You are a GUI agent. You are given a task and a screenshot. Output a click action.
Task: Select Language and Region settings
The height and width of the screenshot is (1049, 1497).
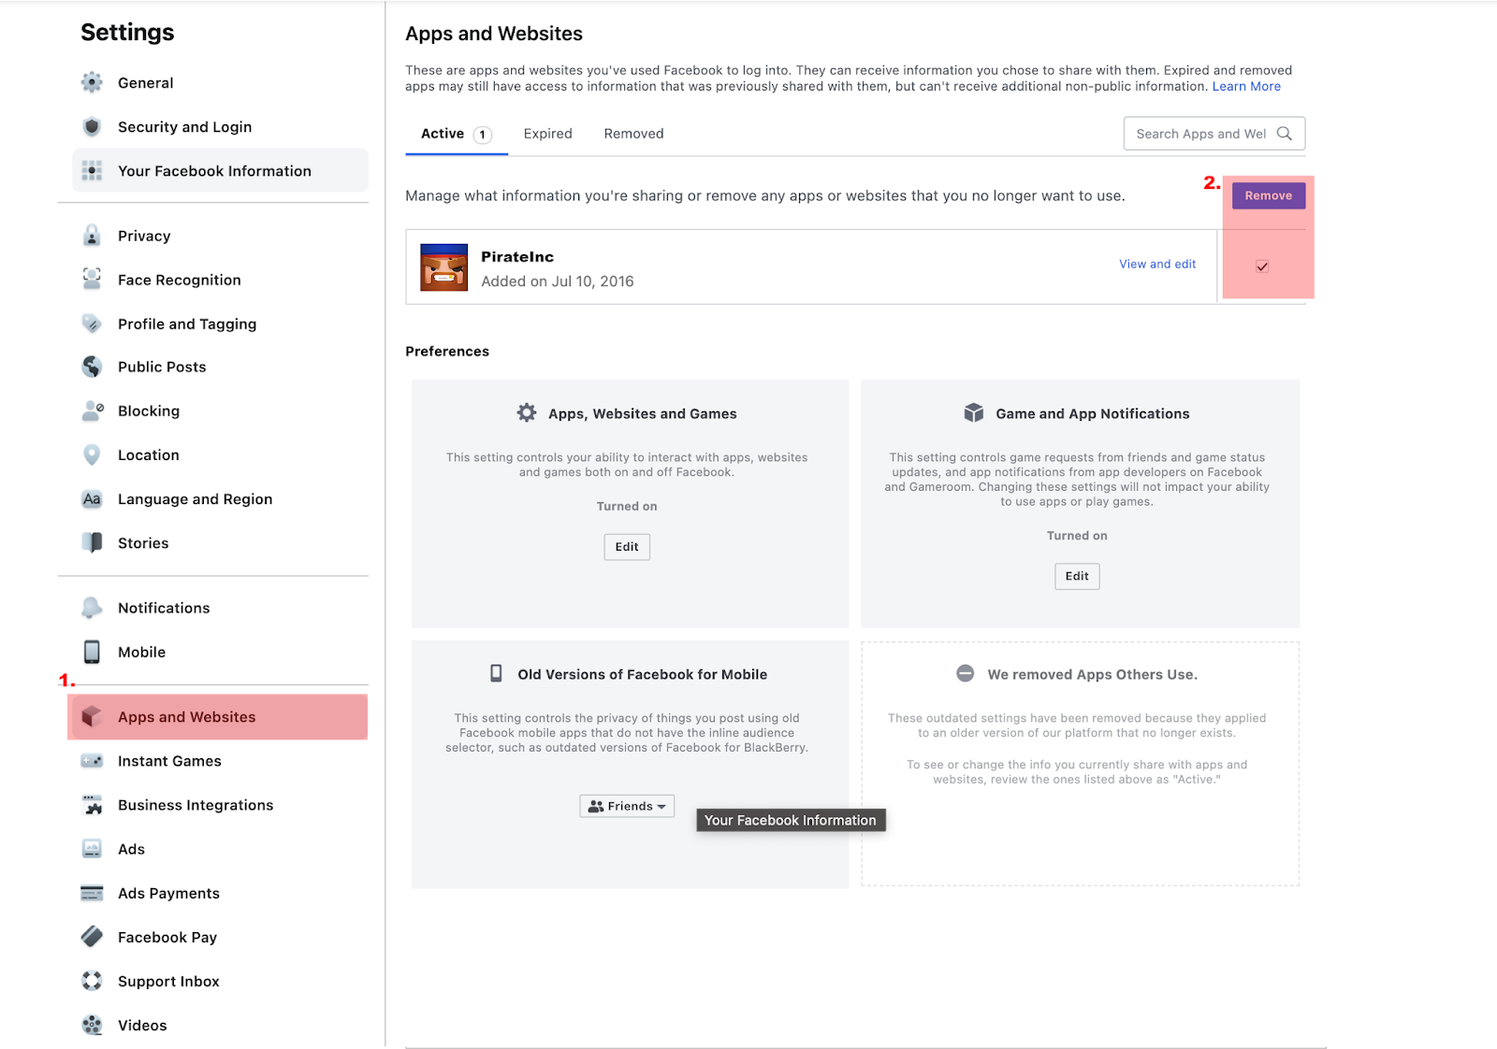[220, 498]
